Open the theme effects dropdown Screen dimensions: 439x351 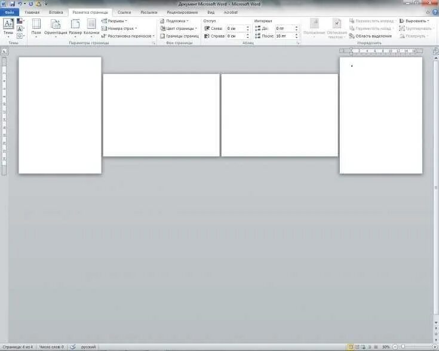tap(20, 36)
